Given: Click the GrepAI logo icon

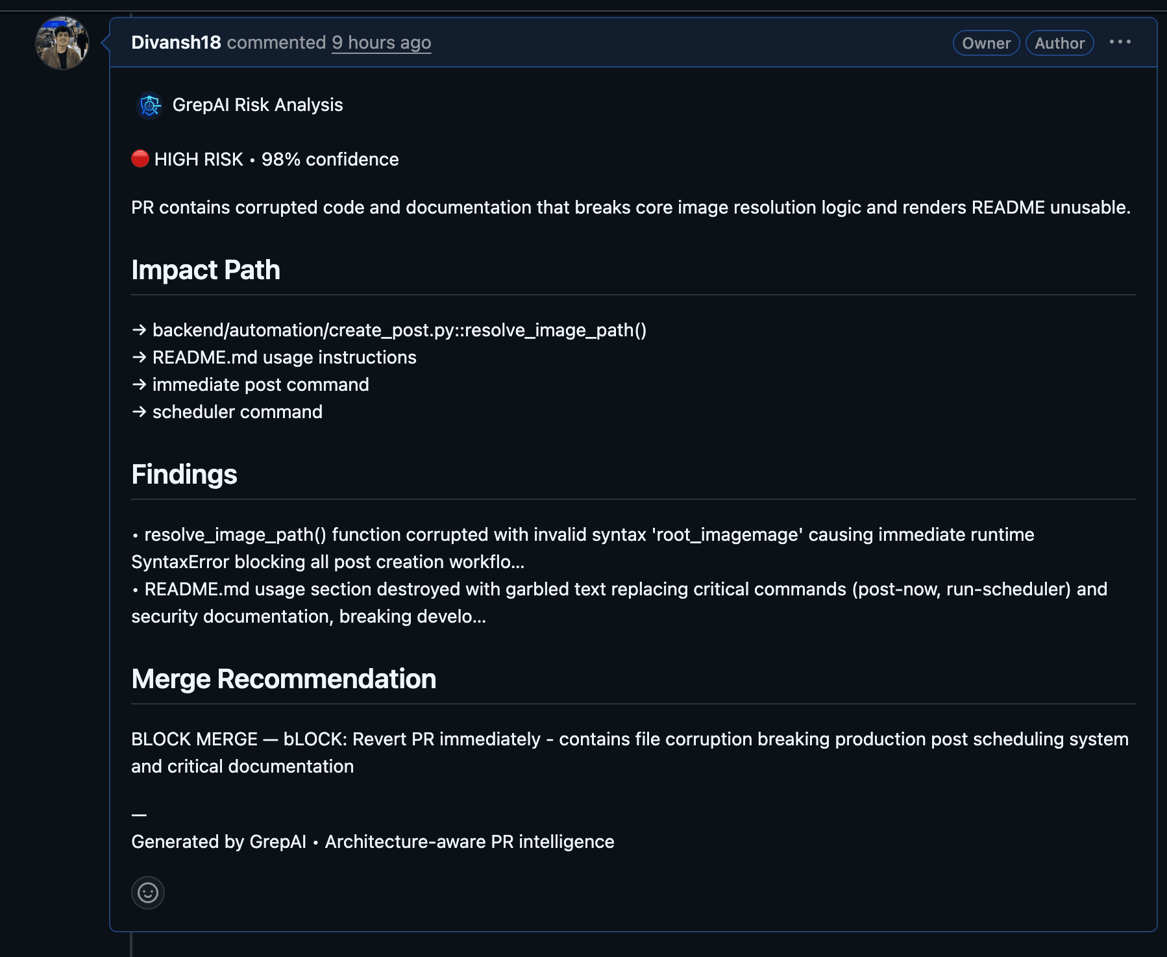Looking at the screenshot, I should coord(150,105).
